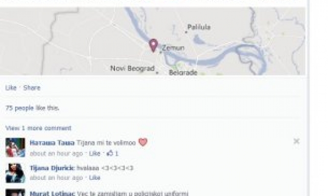Expand View 1 more comment

(x=38, y=128)
